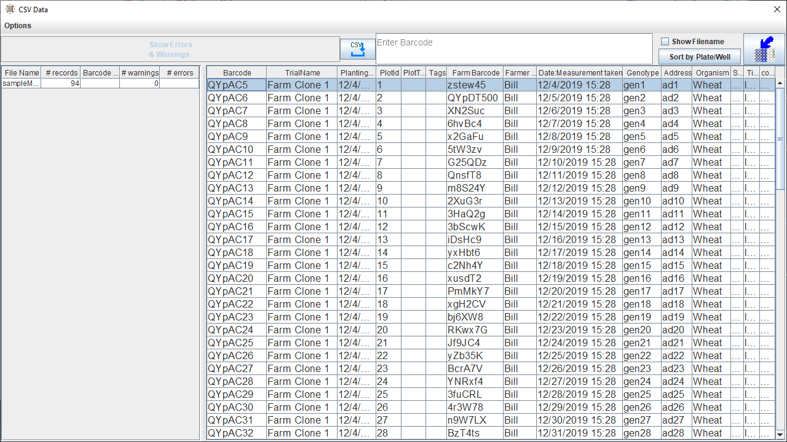787x442 pixels.
Task: Click the Date:Measurement taken column header
Action: click(x=580, y=72)
